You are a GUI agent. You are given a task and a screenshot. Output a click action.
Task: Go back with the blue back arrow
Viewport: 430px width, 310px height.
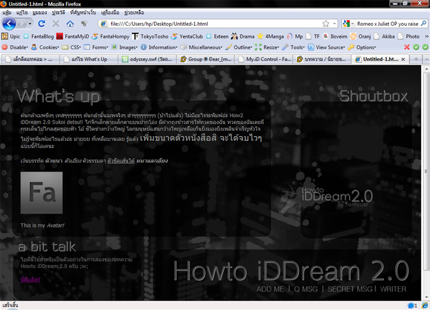click(x=9, y=24)
